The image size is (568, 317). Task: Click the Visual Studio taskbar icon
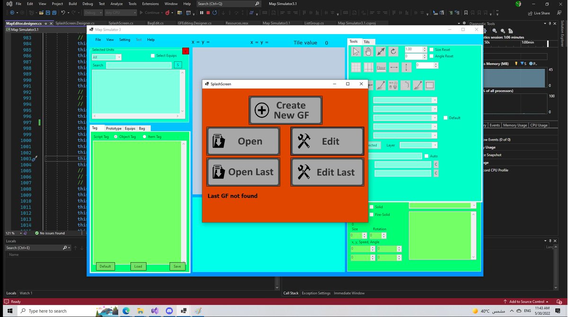tap(154, 311)
